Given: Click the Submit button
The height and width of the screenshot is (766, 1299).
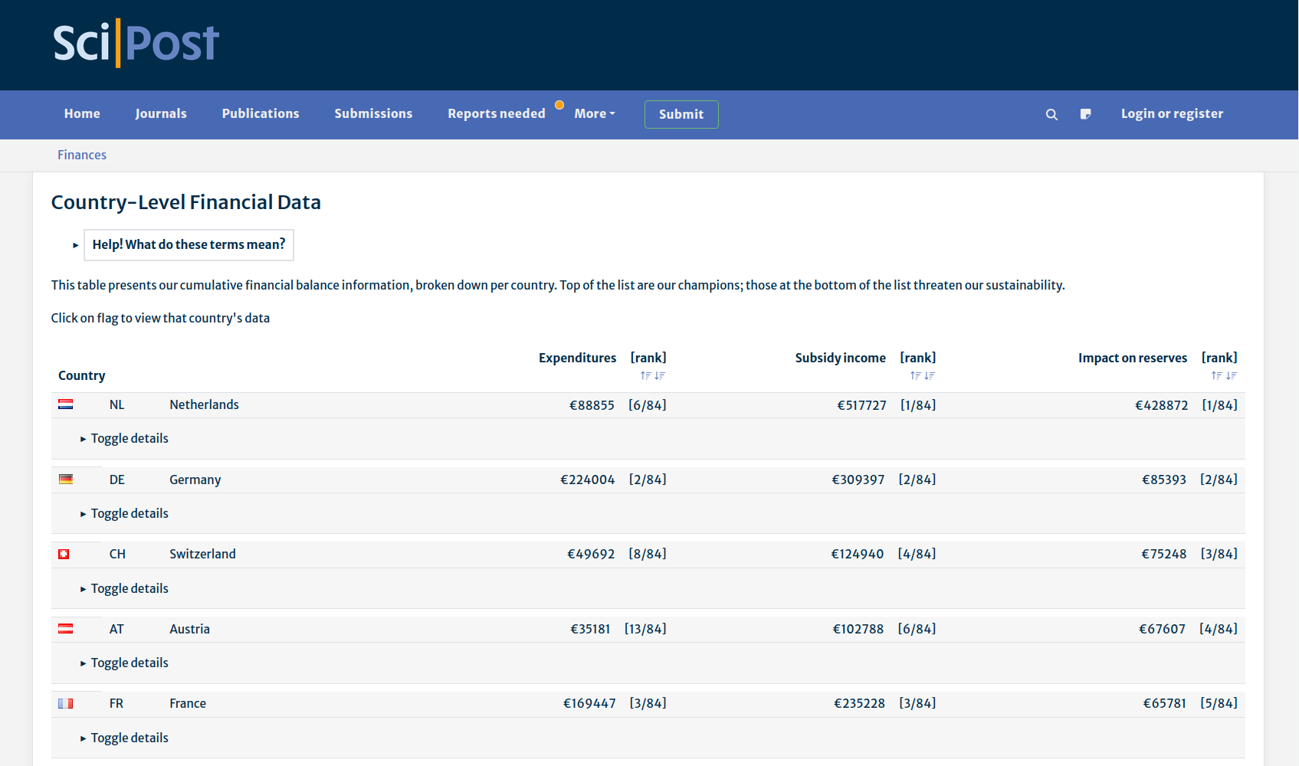Looking at the screenshot, I should (681, 115).
